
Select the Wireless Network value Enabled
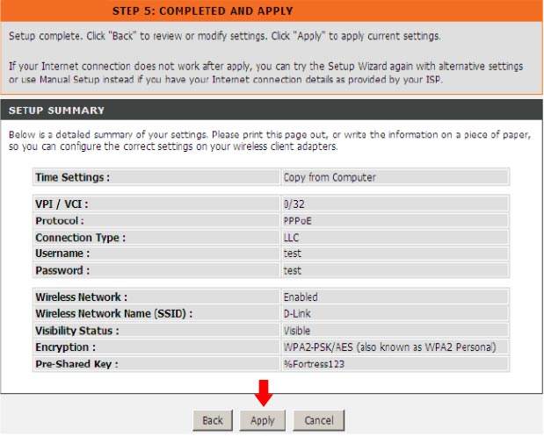coord(301,297)
